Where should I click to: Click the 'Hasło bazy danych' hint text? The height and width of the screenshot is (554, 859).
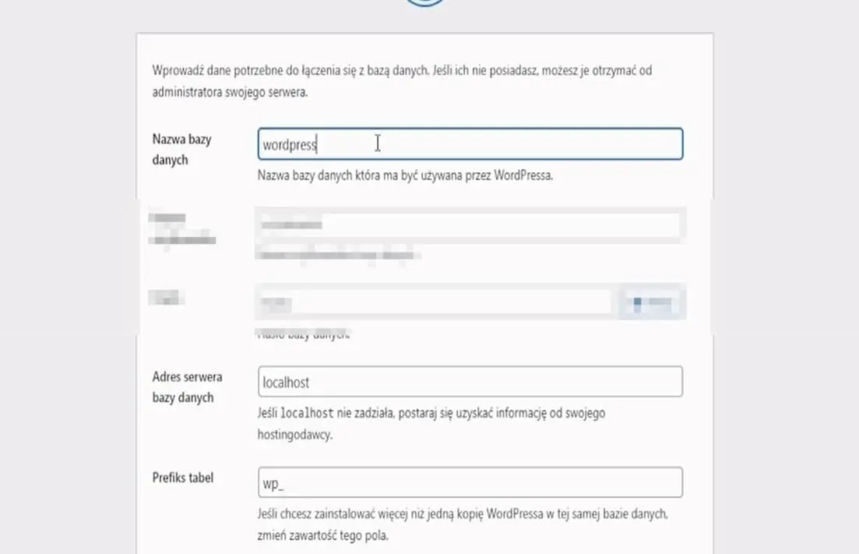(305, 336)
